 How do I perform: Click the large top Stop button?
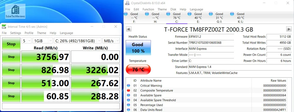coord(11,44)
